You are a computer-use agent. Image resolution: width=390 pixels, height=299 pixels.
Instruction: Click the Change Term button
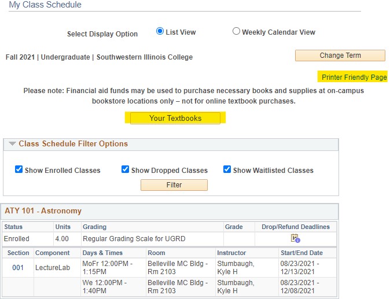[x=340, y=56]
